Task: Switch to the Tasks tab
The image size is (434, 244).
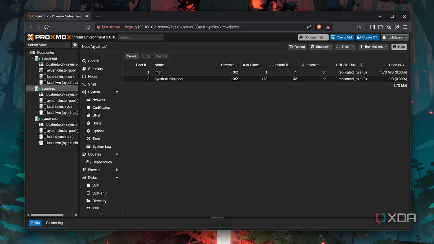Action: tap(35, 223)
